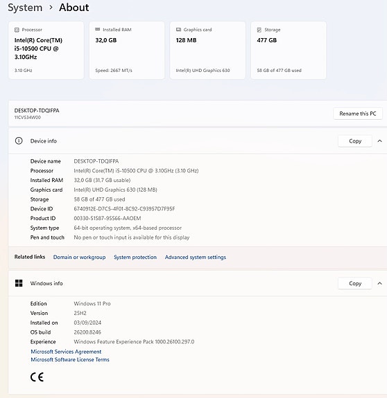Click the Processor chip icon
The width and height of the screenshot is (387, 398).
[x=17, y=30]
